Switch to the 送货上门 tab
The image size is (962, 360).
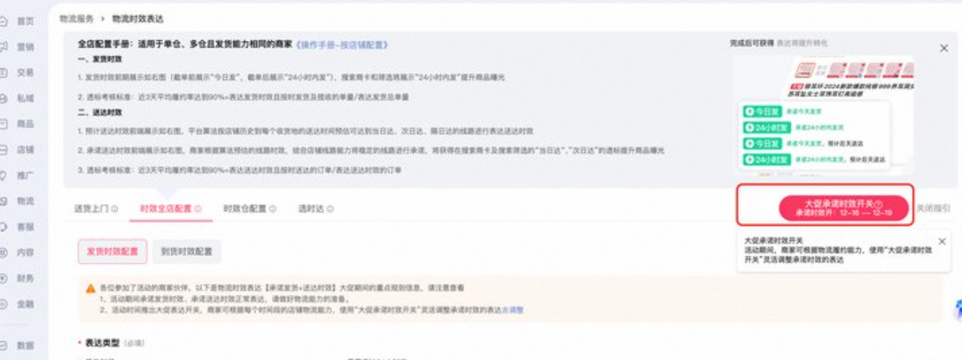(x=92, y=209)
